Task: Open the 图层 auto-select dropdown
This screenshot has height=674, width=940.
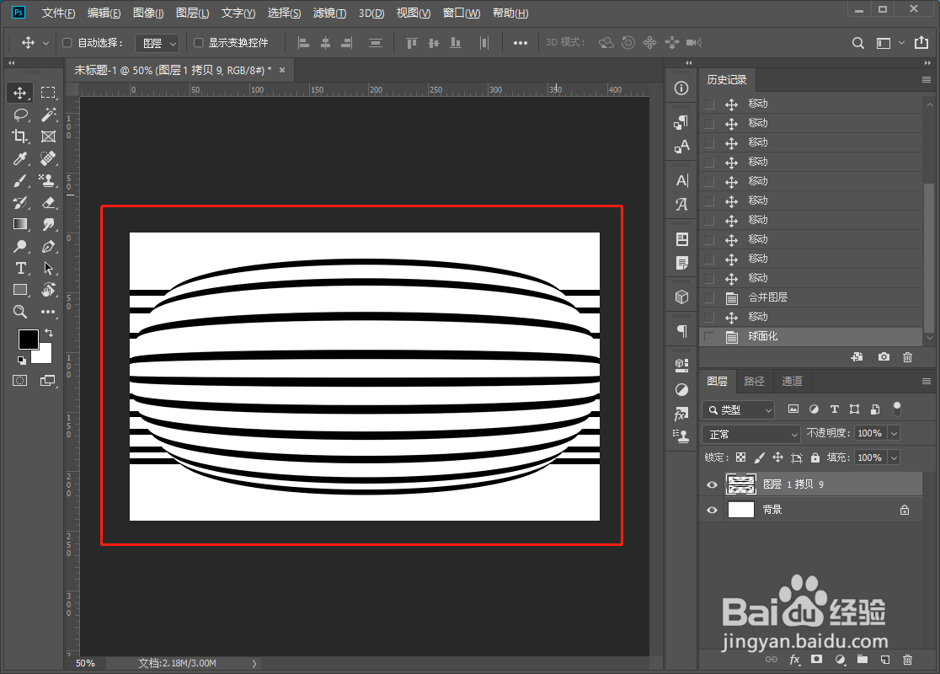Action: coord(158,43)
